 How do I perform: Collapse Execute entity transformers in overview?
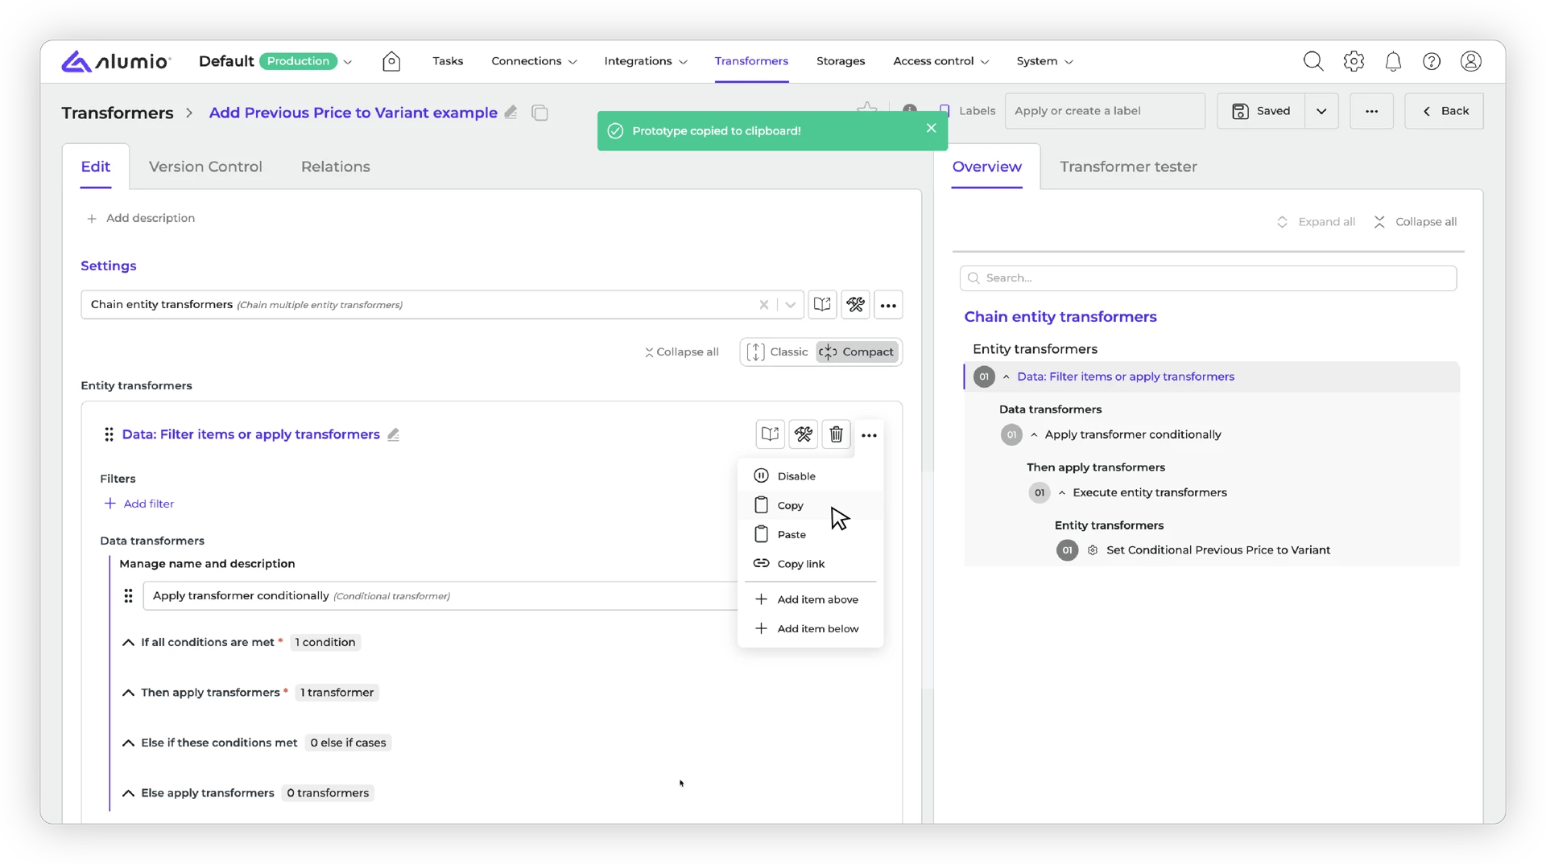[x=1062, y=493]
